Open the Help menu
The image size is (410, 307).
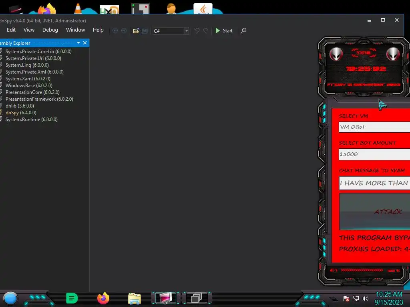[98, 30]
